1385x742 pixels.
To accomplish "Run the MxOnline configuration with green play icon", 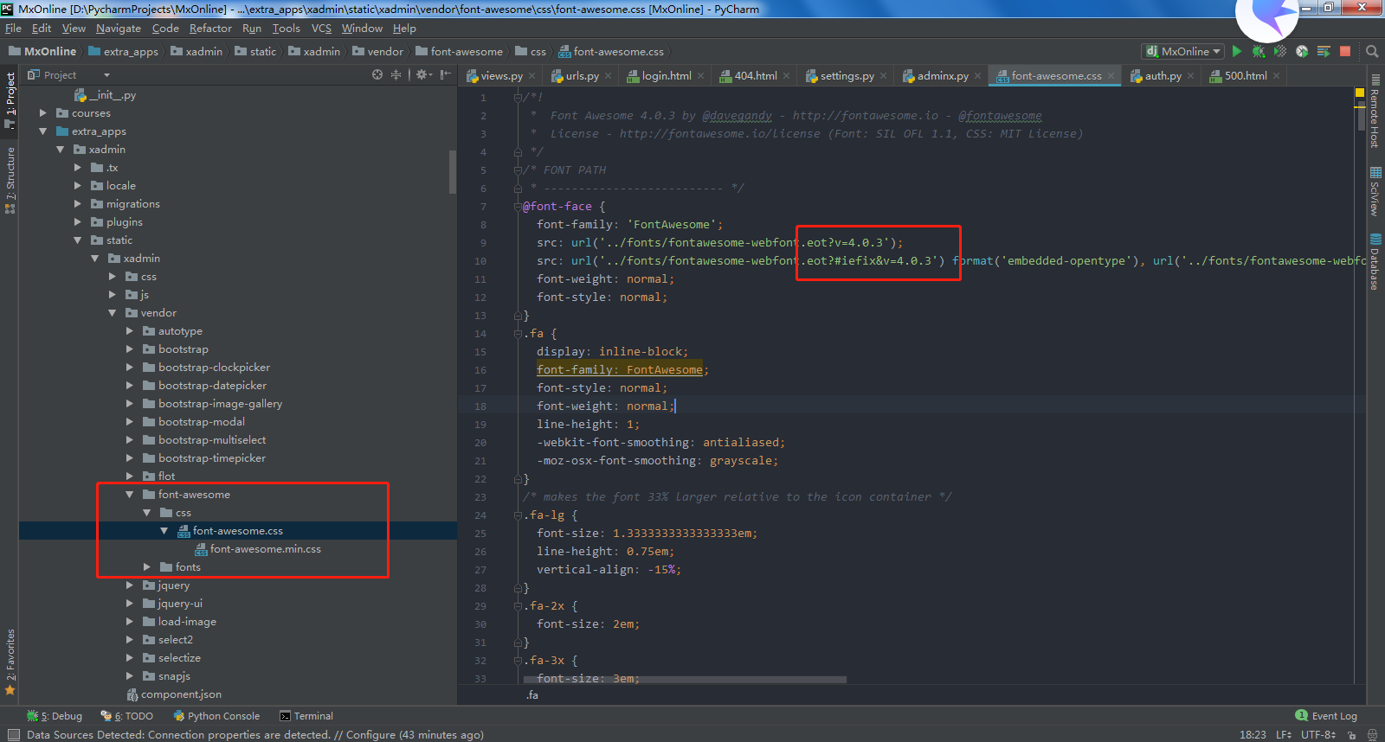I will point(1237,51).
